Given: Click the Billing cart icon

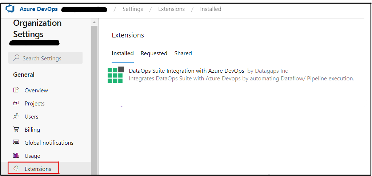Looking at the screenshot, I should click(16, 129).
